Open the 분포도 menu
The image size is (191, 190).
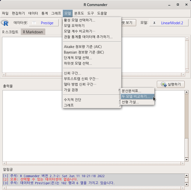coord(79,13)
